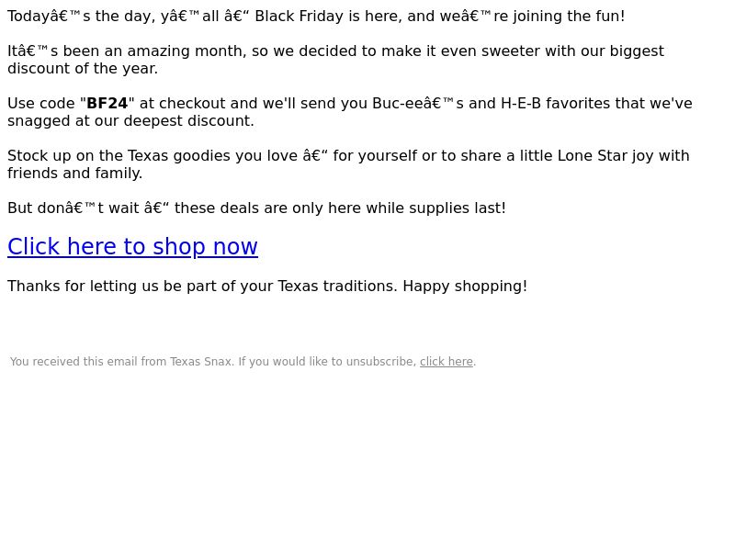Click the words "Texas traditions"
735x551 pixels.
coord(337,286)
